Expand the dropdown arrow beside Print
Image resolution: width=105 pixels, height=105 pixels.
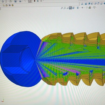(x=22, y=1)
